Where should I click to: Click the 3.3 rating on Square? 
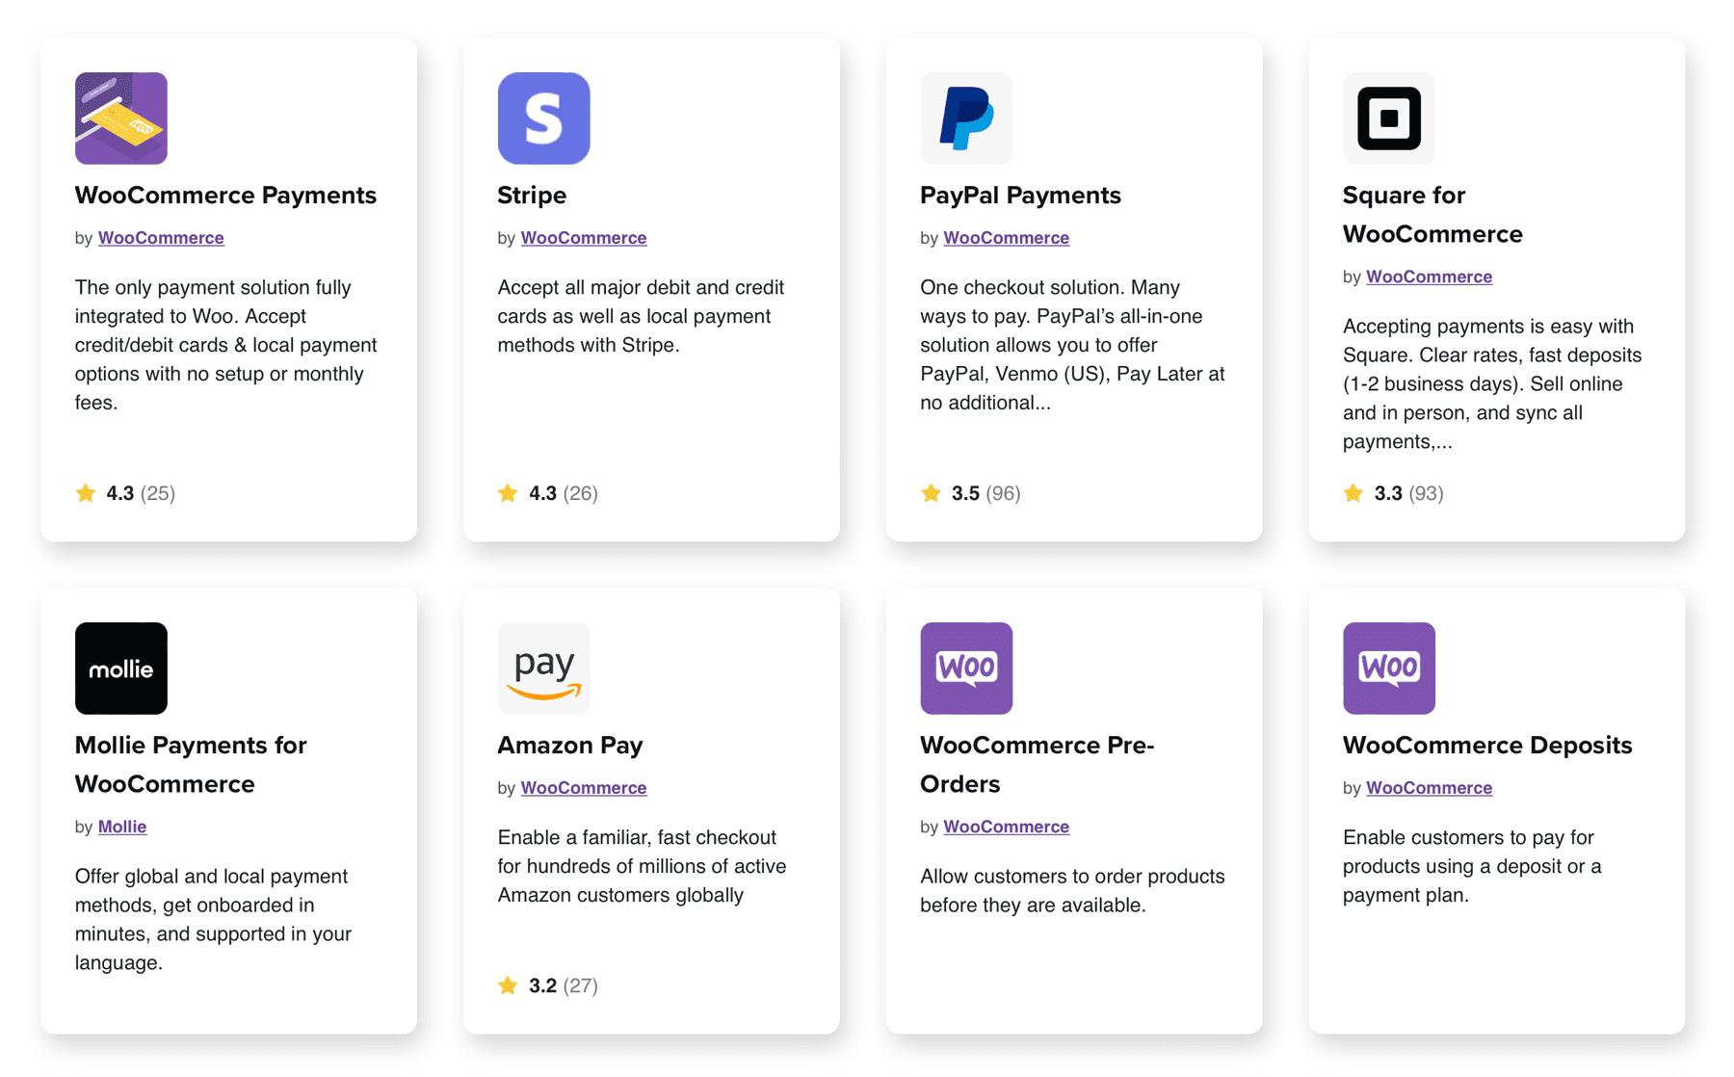click(x=1388, y=493)
